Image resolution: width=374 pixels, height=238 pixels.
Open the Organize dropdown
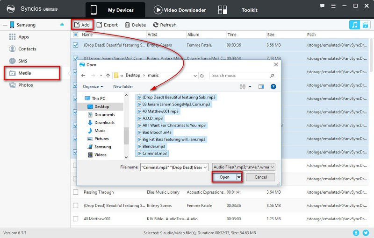tap(93, 87)
